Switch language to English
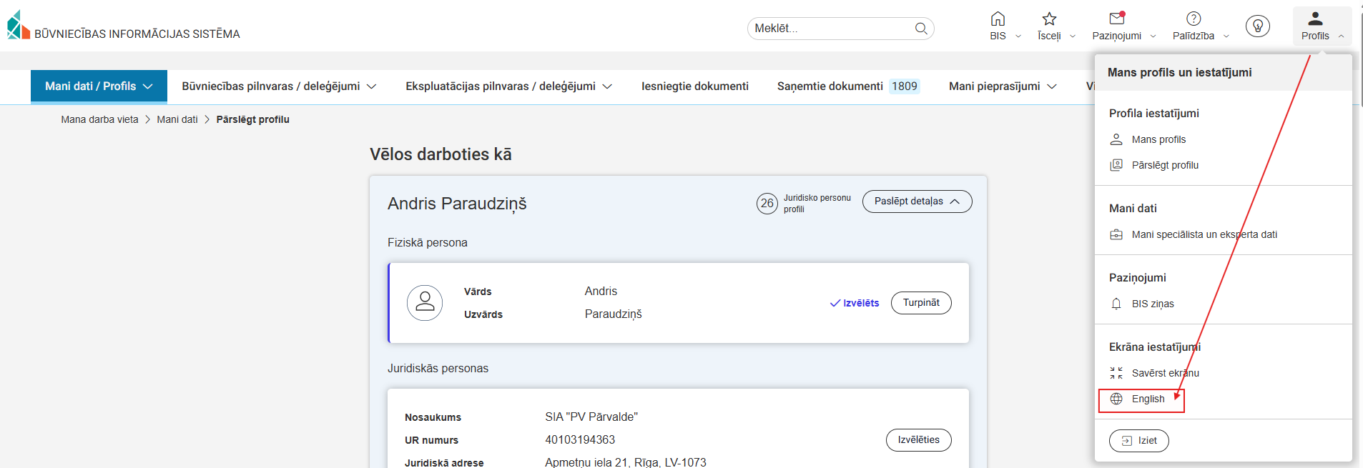This screenshot has height=468, width=1363. [1147, 399]
